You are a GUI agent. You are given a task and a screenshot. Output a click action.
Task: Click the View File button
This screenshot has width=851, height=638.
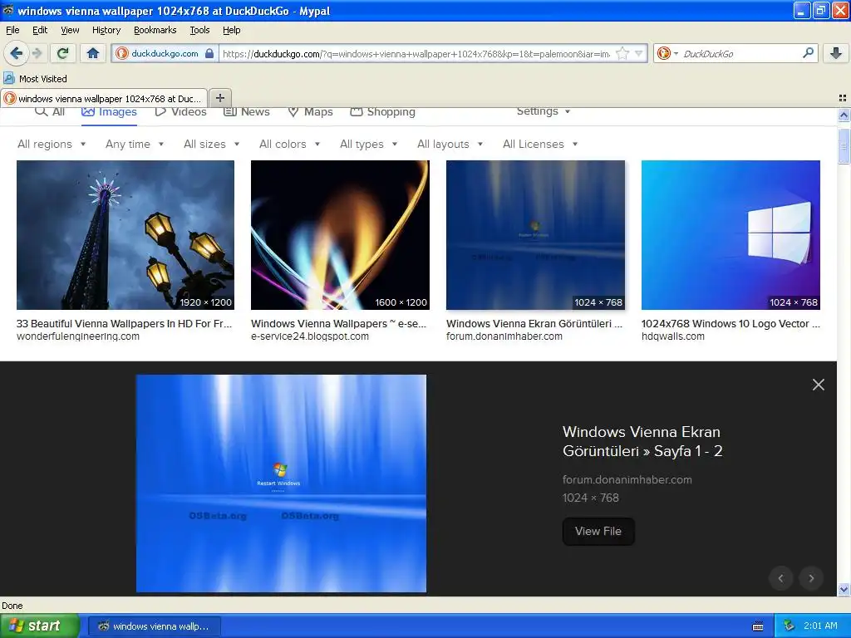pyautogui.click(x=598, y=531)
